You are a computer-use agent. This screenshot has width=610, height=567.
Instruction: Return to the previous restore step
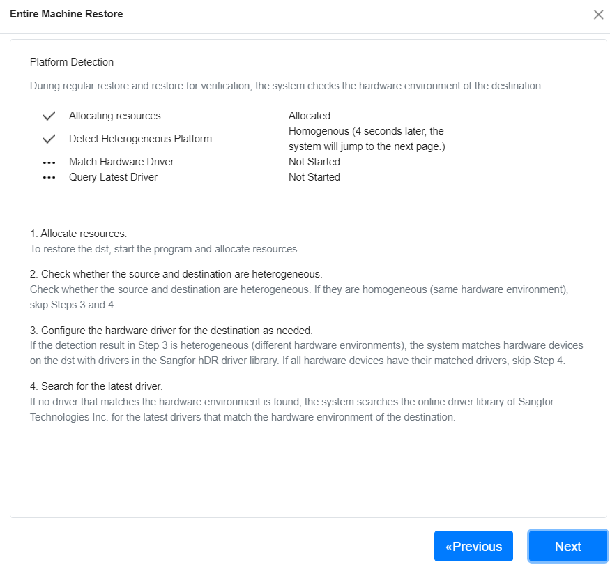click(473, 546)
